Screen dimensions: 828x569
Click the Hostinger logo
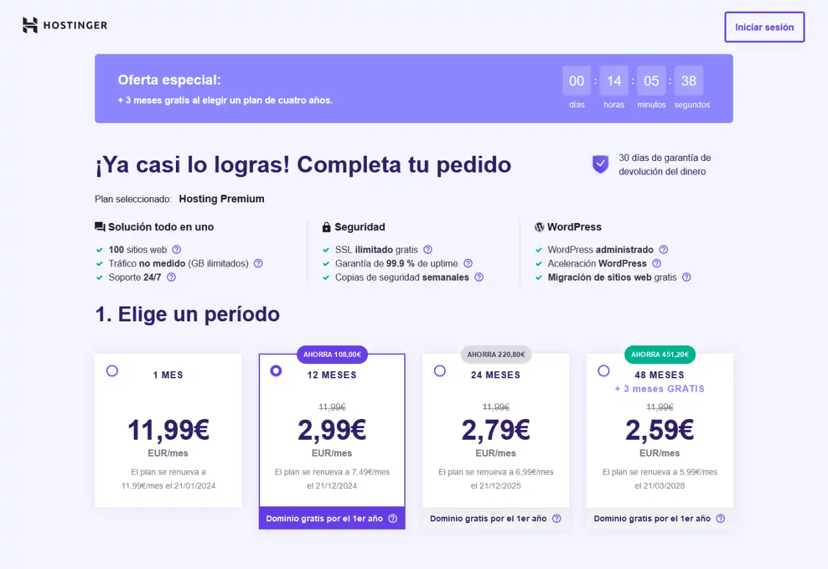pyautogui.click(x=65, y=25)
